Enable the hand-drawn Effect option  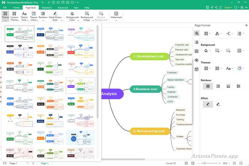click(x=218, y=104)
